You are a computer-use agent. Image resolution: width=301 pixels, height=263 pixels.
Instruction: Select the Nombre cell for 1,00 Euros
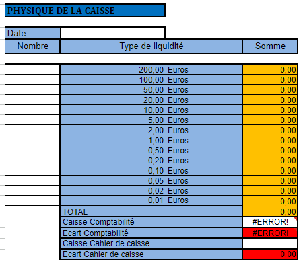(x=32, y=140)
